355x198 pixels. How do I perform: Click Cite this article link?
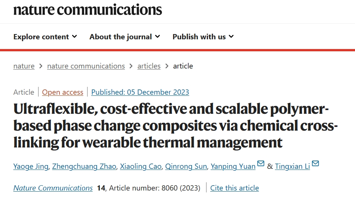(235, 188)
